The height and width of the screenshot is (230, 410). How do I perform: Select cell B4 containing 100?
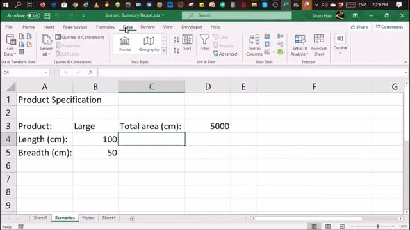click(x=95, y=139)
